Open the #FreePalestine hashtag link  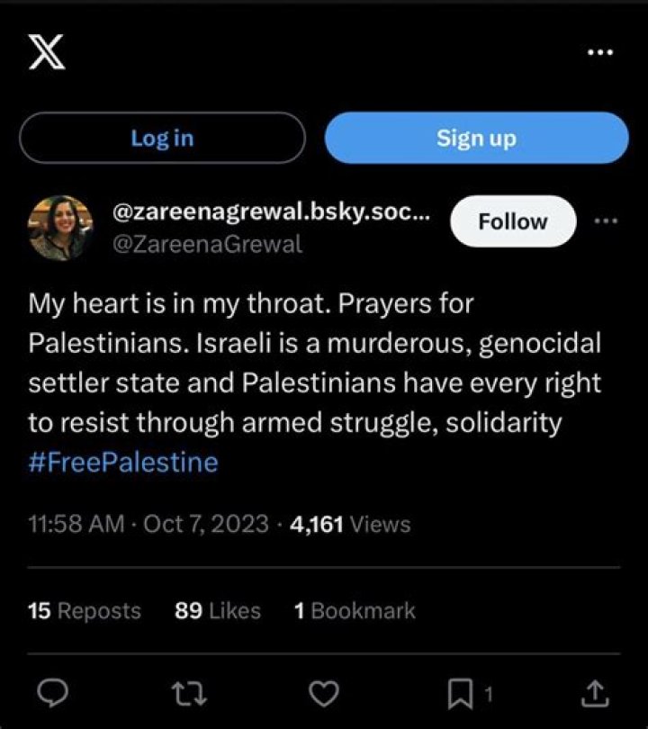pyautogui.click(x=122, y=462)
